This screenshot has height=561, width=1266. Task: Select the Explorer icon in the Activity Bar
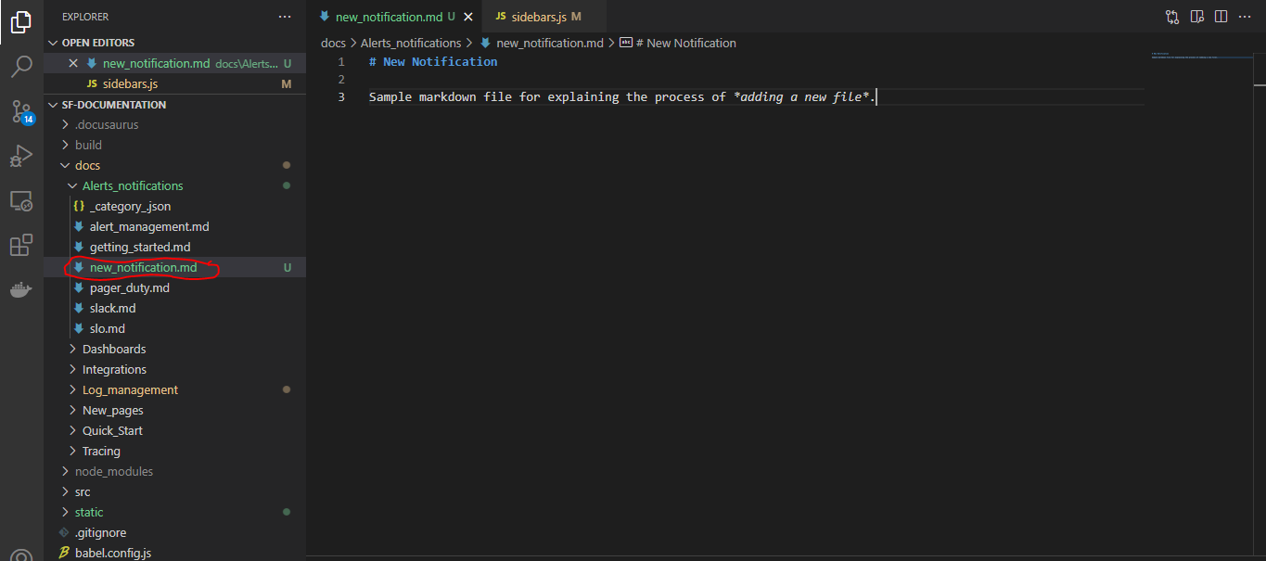tap(20, 23)
